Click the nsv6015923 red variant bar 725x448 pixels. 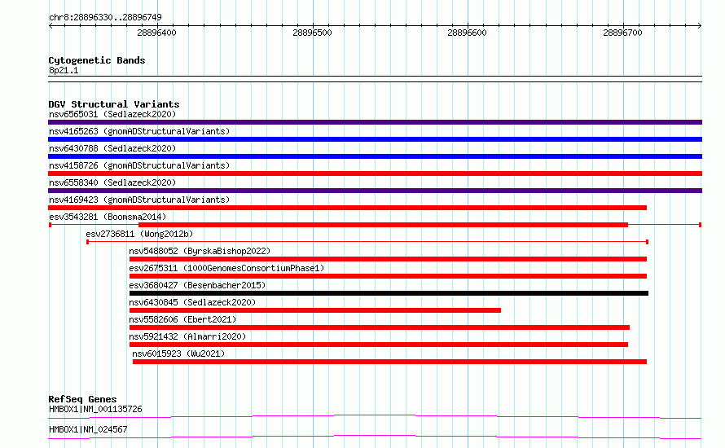coord(389,362)
